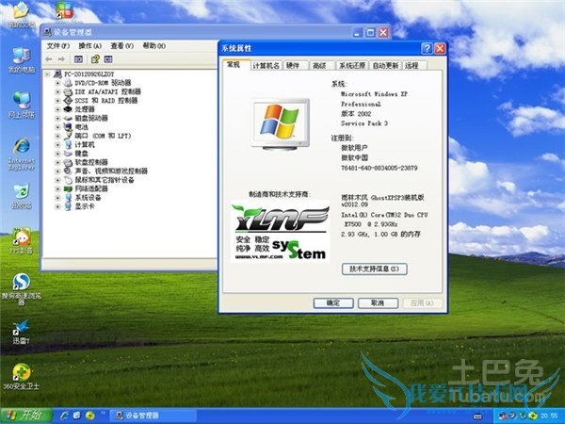Viewport: 565px width, 424px height.
Task: Open the 文件(F) menu in Device Manager
Action: click(x=58, y=46)
